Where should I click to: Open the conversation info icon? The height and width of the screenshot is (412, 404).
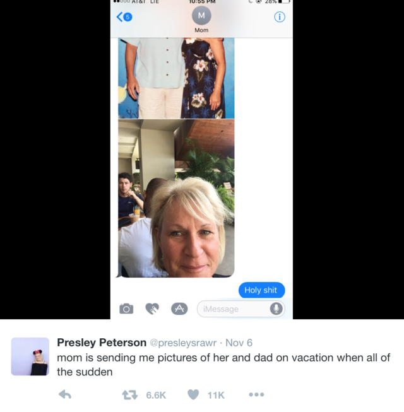click(280, 17)
